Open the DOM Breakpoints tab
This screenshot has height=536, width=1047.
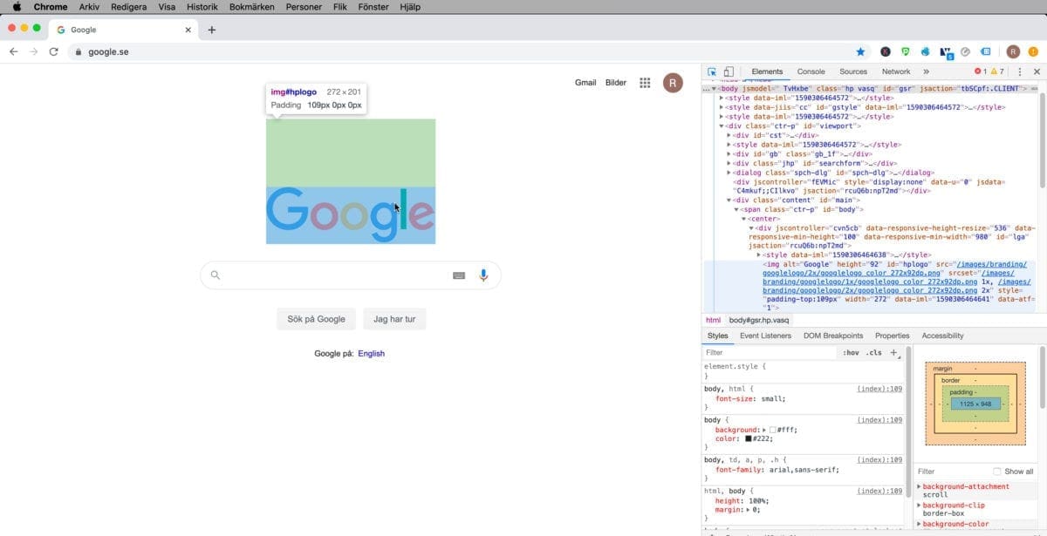(x=833, y=336)
